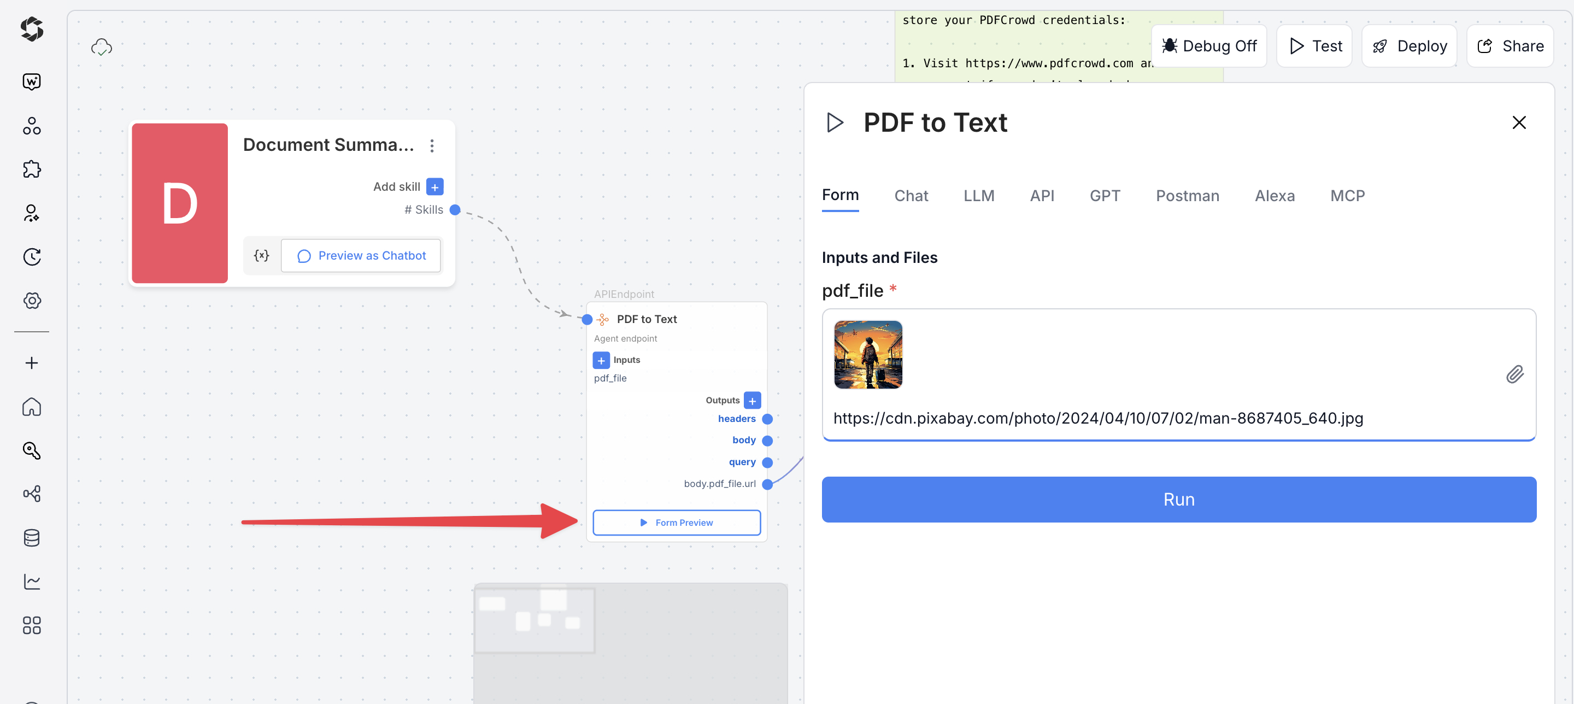Click the grid apps sidebar icon
1574x704 pixels.
pyautogui.click(x=32, y=625)
